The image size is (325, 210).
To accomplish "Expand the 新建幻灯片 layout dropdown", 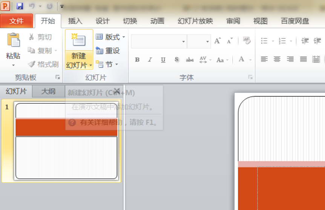I will 79,60.
